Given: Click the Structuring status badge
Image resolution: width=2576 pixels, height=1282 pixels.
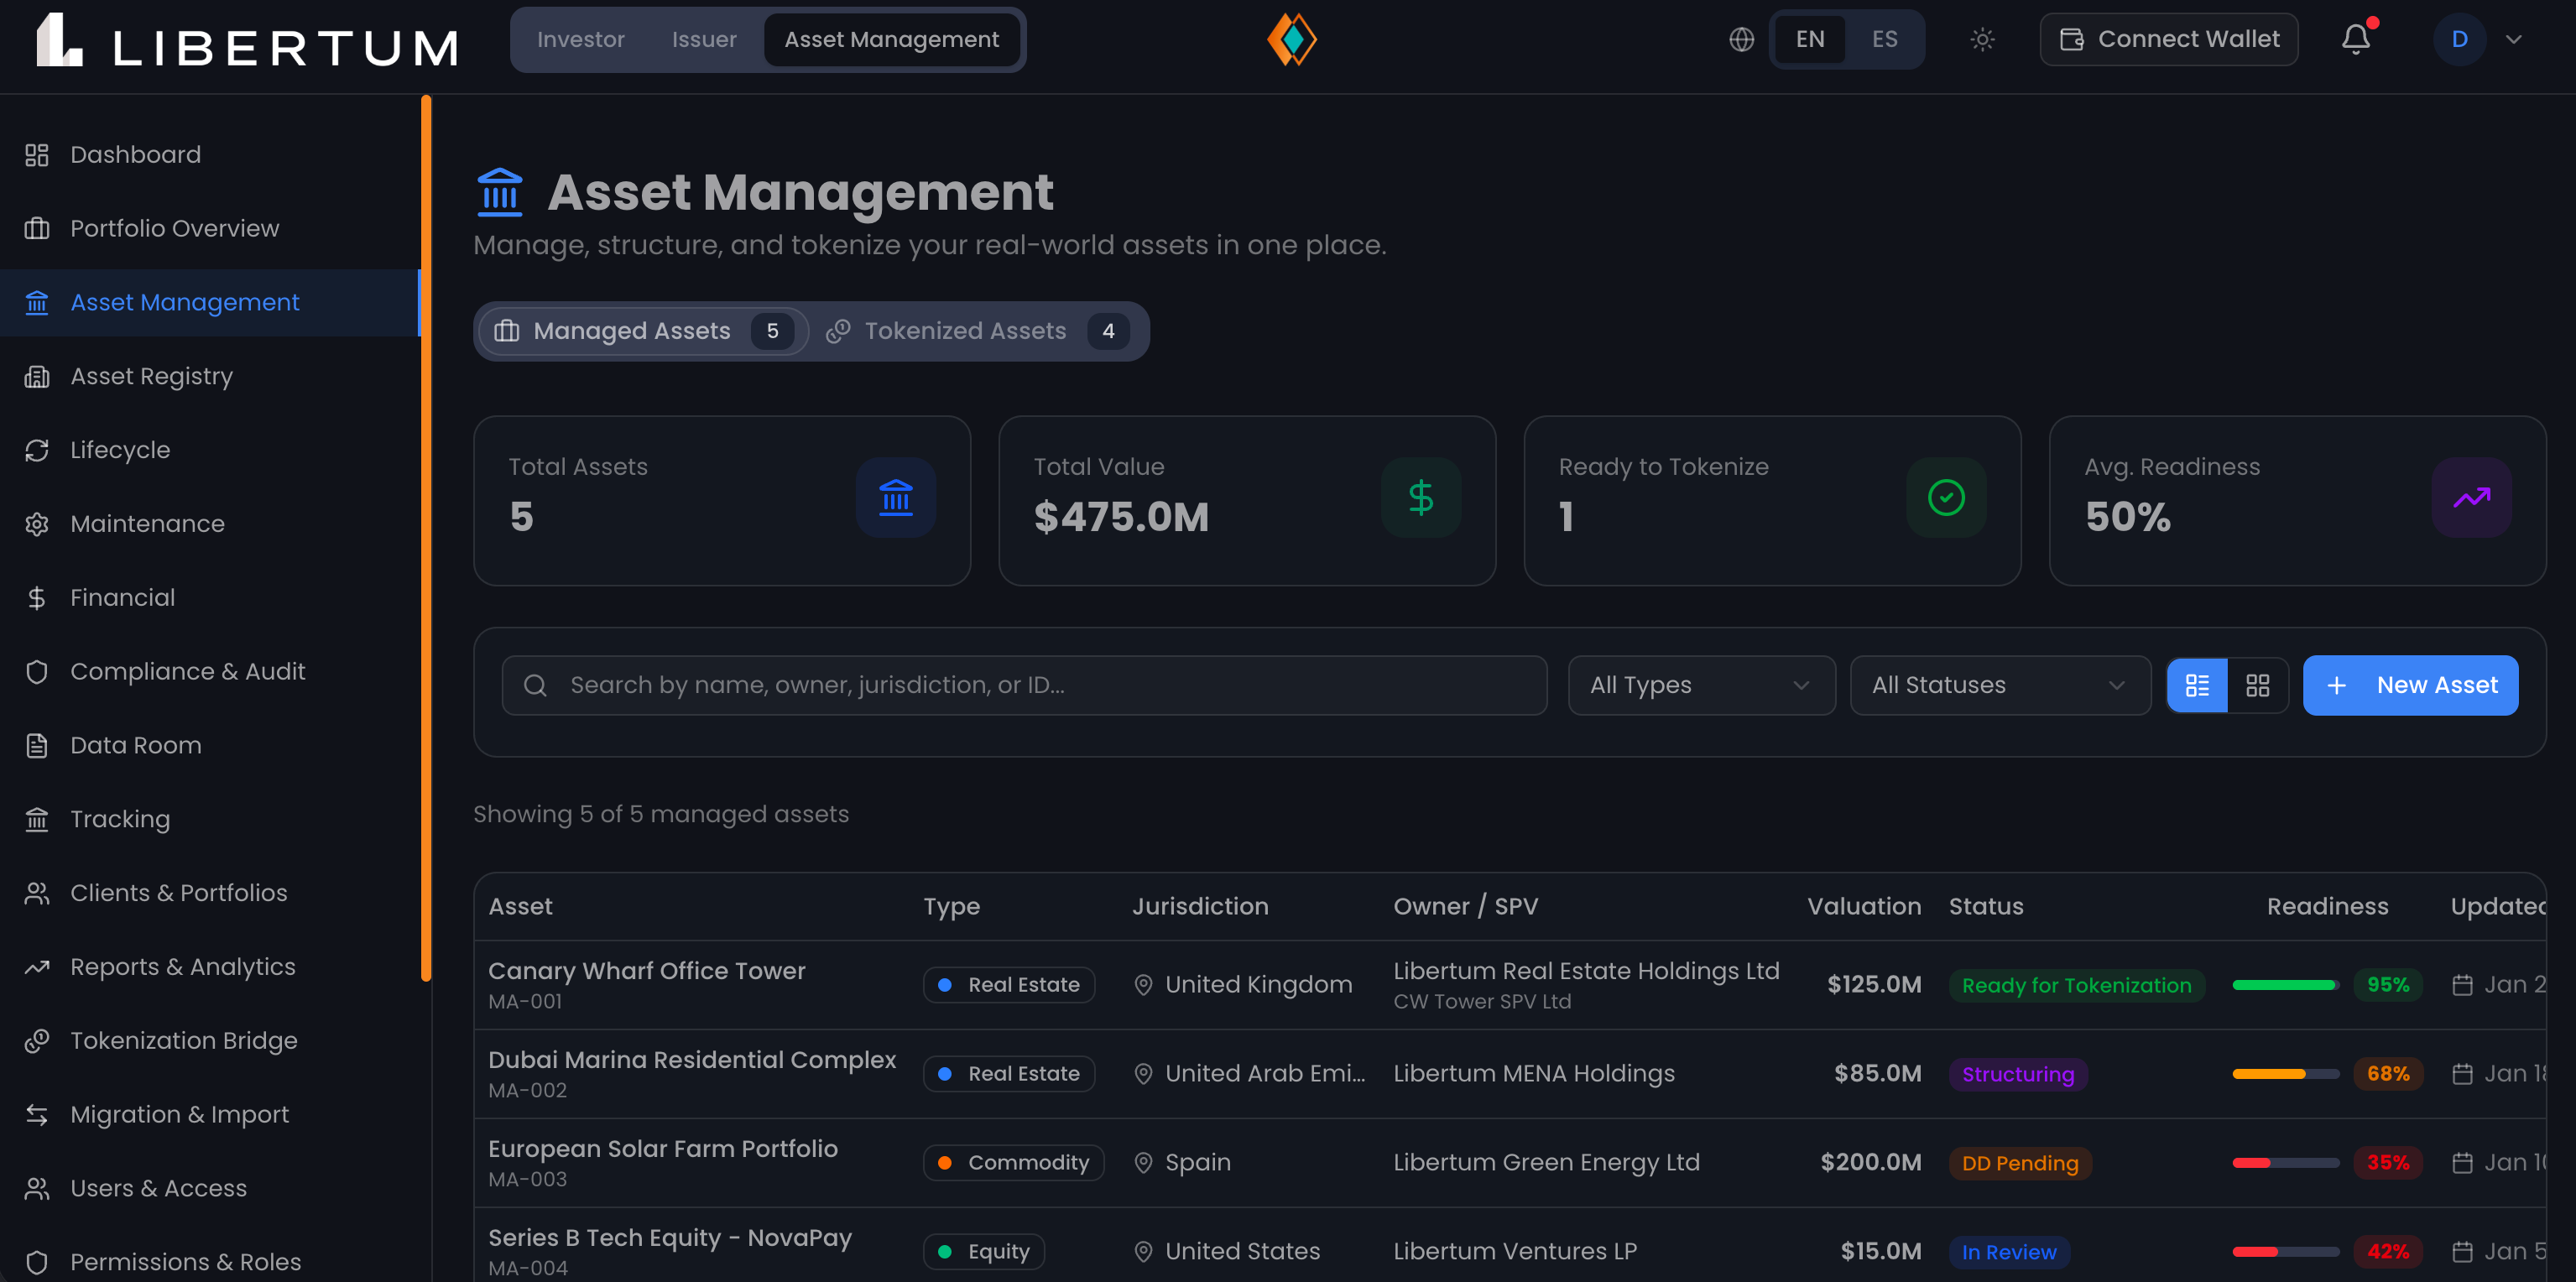Looking at the screenshot, I should tap(2018, 1075).
